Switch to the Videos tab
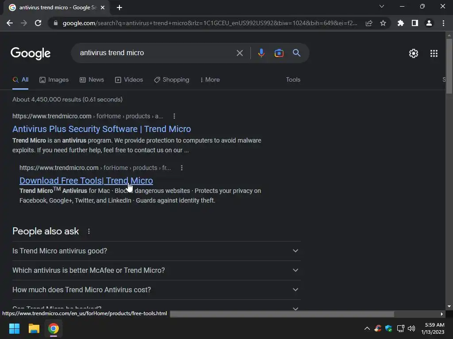The height and width of the screenshot is (339, 453). tap(129, 79)
